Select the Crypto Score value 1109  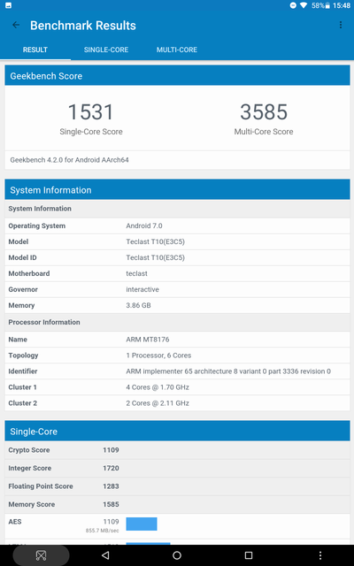(x=111, y=450)
